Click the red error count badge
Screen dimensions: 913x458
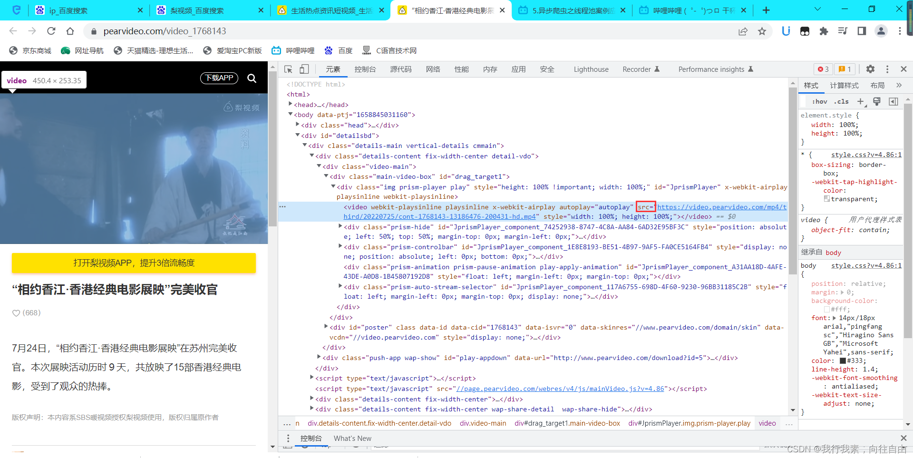pos(823,69)
